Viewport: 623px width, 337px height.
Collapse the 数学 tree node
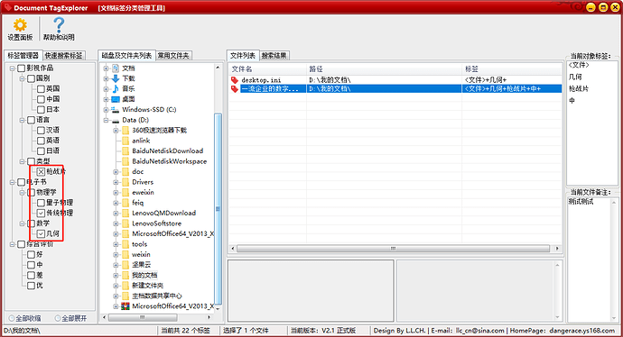pyautogui.click(x=23, y=223)
